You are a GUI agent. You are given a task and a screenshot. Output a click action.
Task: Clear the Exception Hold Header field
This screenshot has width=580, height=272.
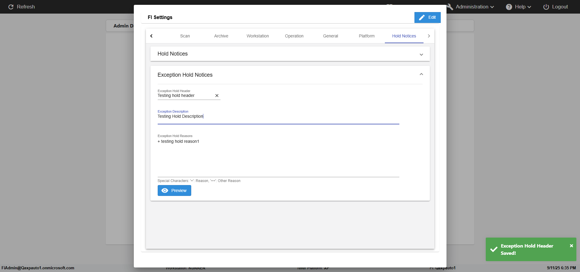(x=217, y=96)
